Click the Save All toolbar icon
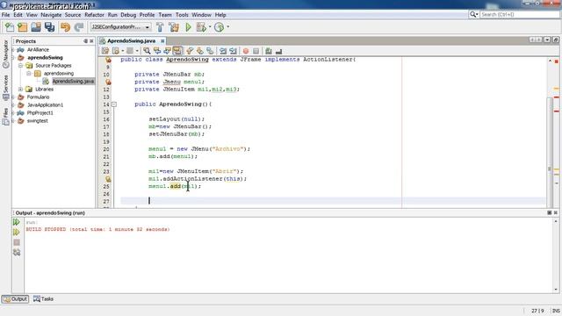 (x=49, y=27)
